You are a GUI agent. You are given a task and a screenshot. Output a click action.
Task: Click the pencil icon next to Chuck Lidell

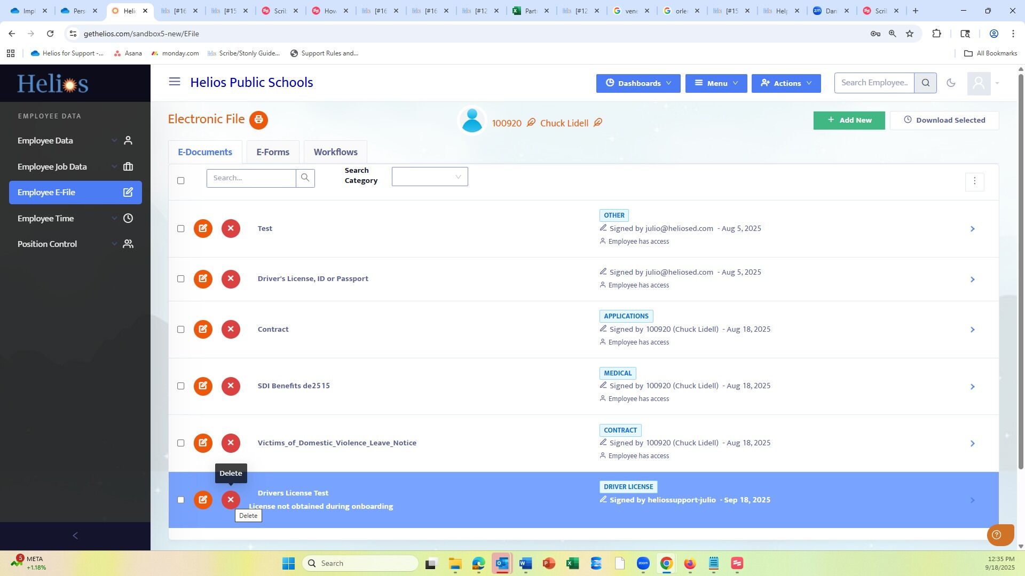[598, 123]
